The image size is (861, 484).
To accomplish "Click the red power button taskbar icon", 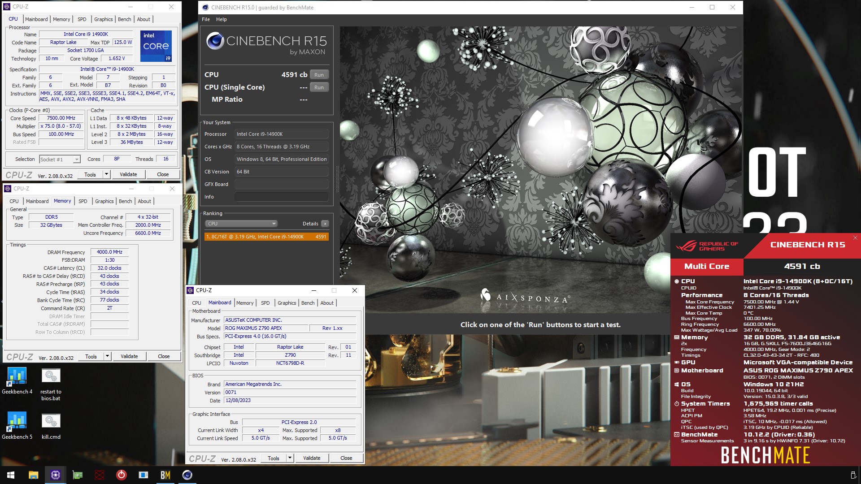I will pyautogui.click(x=121, y=475).
